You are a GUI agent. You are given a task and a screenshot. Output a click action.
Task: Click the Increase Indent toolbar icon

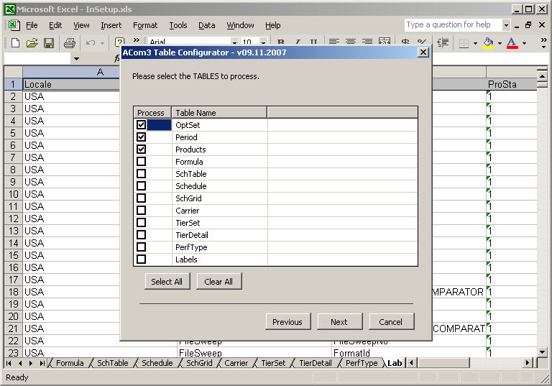coord(443,43)
